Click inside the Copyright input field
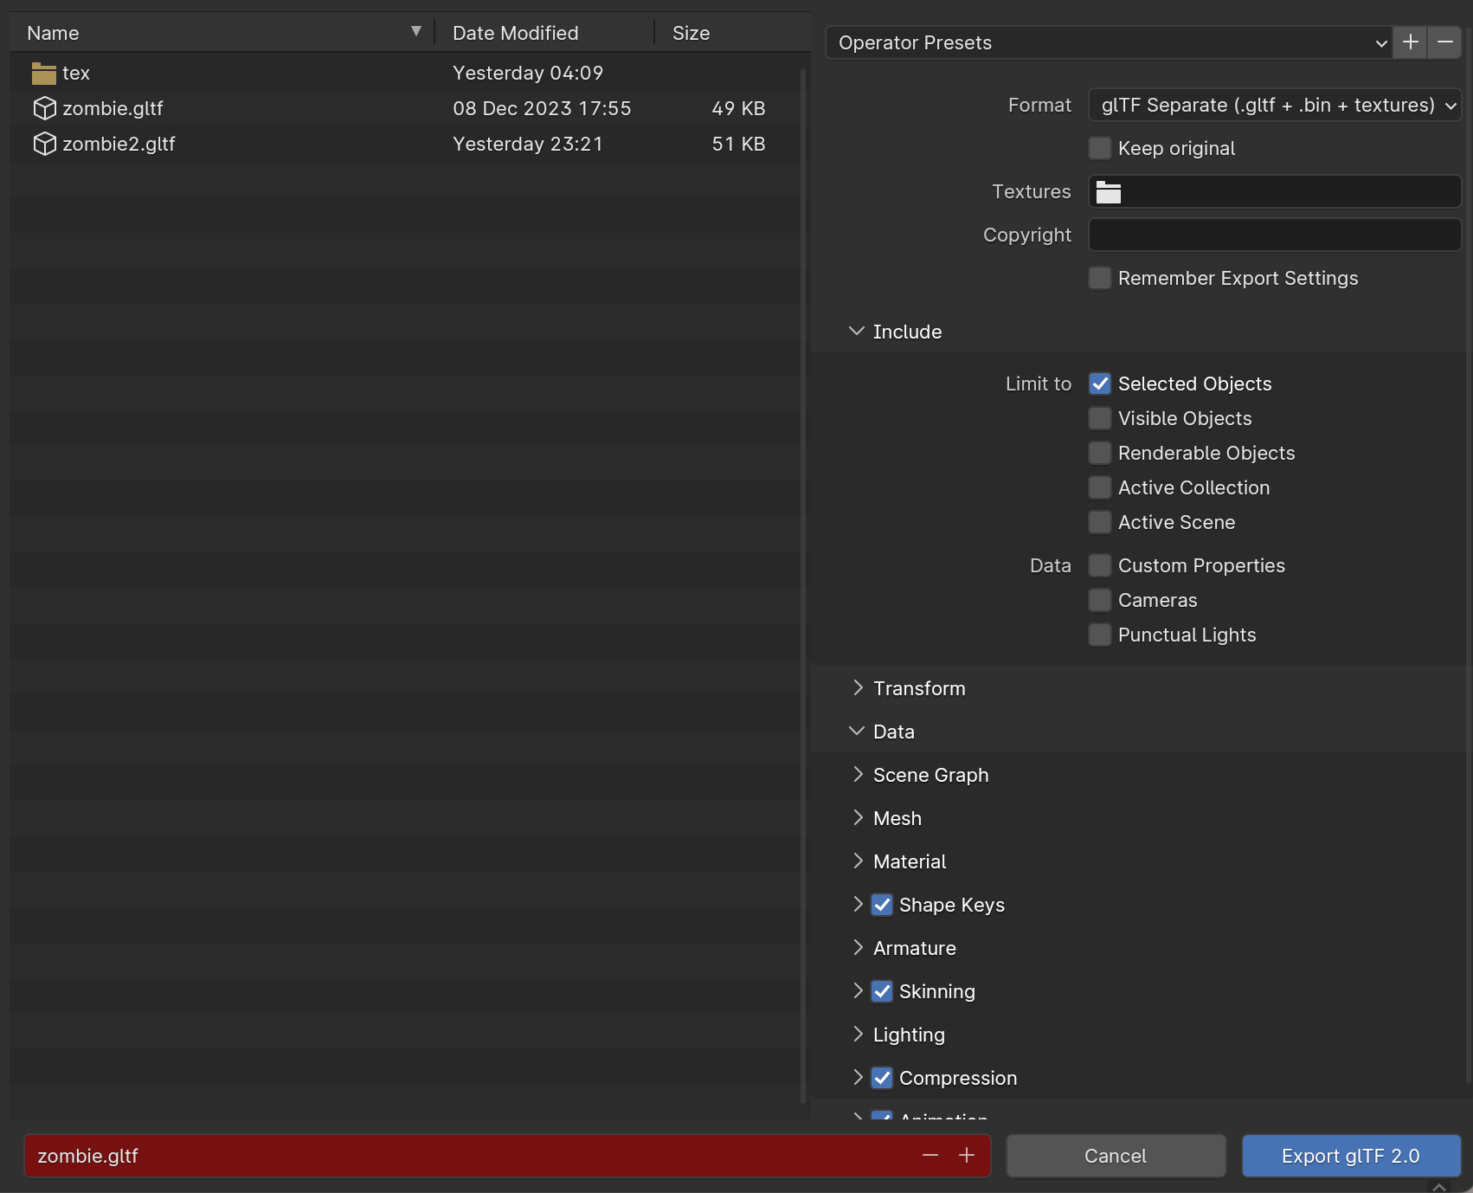This screenshot has width=1473, height=1193. click(1273, 235)
